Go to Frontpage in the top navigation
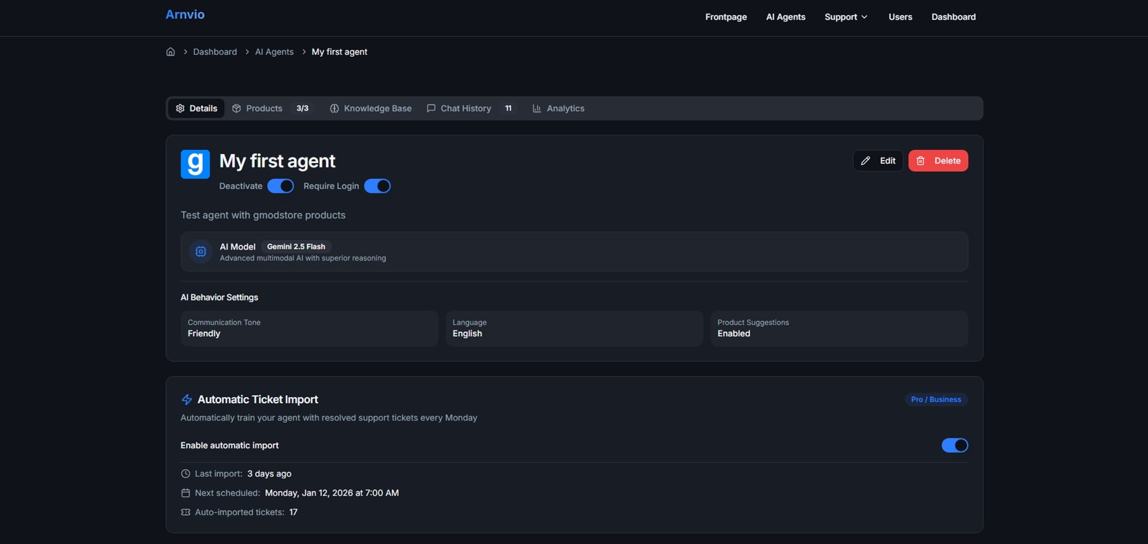 (x=726, y=17)
